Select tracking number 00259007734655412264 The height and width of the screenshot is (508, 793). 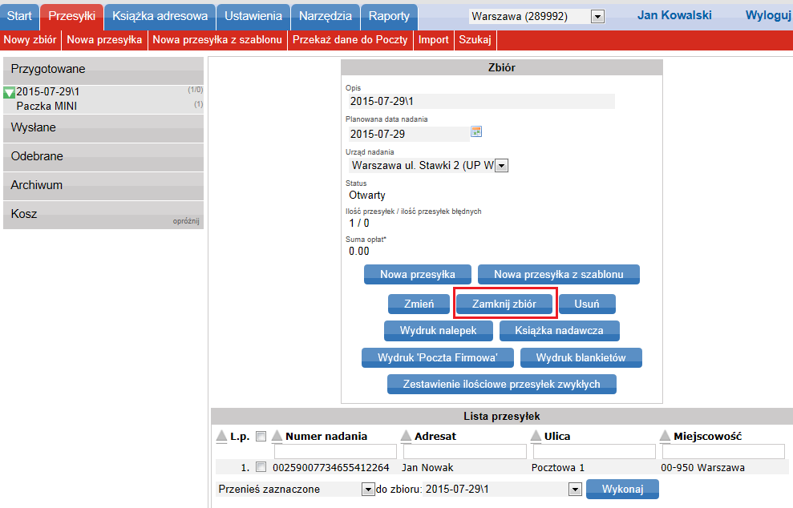pos(331,468)
